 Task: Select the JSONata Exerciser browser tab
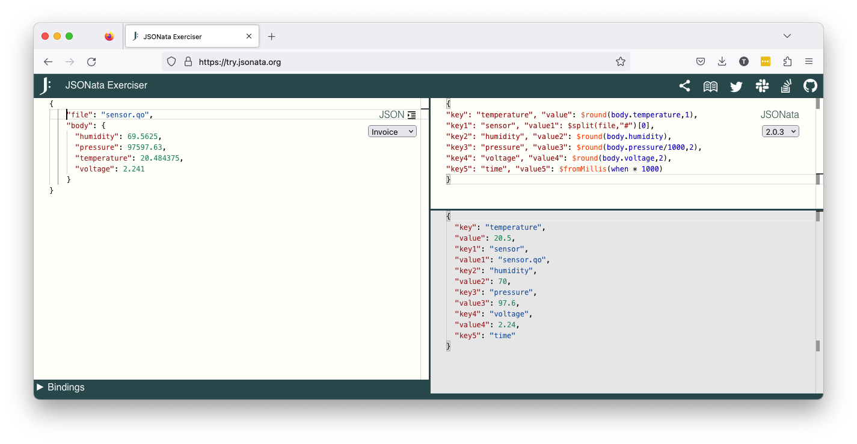click(x=192, y=37)
